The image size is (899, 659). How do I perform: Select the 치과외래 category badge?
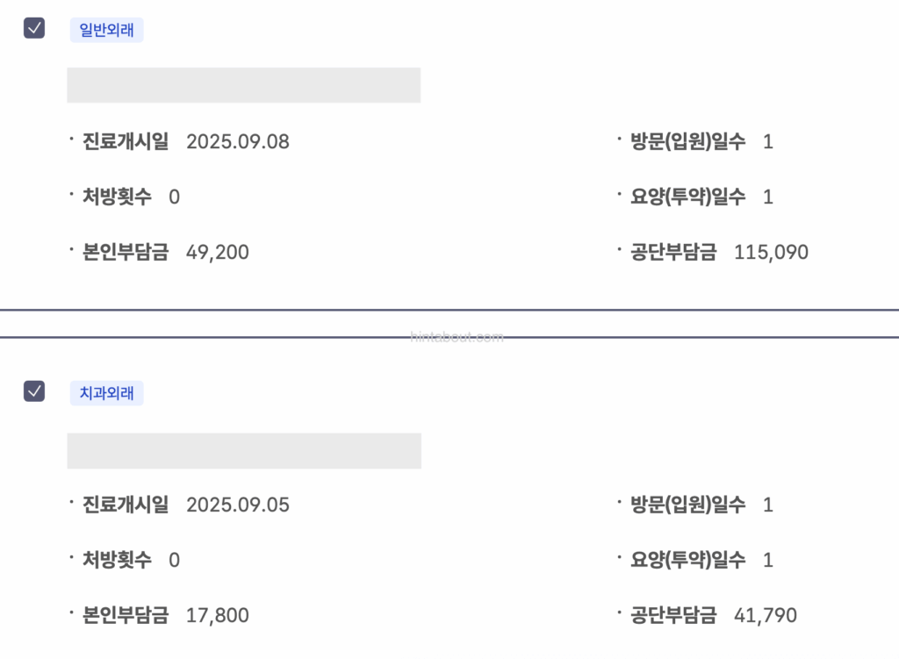106,392
